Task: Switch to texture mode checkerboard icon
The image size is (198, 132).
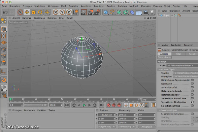Action: click(x=4, y=36)
